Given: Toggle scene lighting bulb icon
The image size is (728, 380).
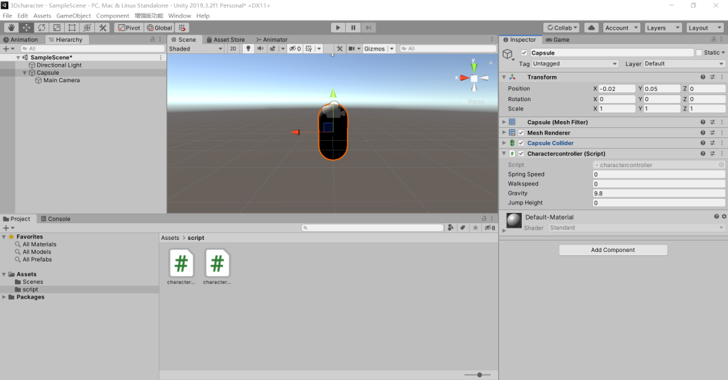Looking at the screenshot, I should coord(248,49).
